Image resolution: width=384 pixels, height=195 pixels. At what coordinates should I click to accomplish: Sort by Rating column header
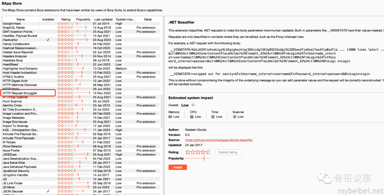66,19
